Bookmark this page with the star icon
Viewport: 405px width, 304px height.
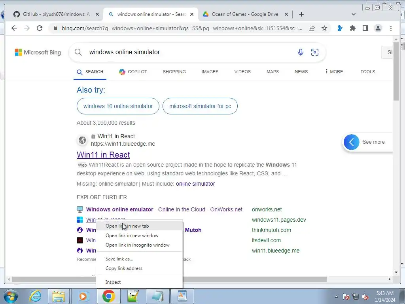click(x=324, y=28)
